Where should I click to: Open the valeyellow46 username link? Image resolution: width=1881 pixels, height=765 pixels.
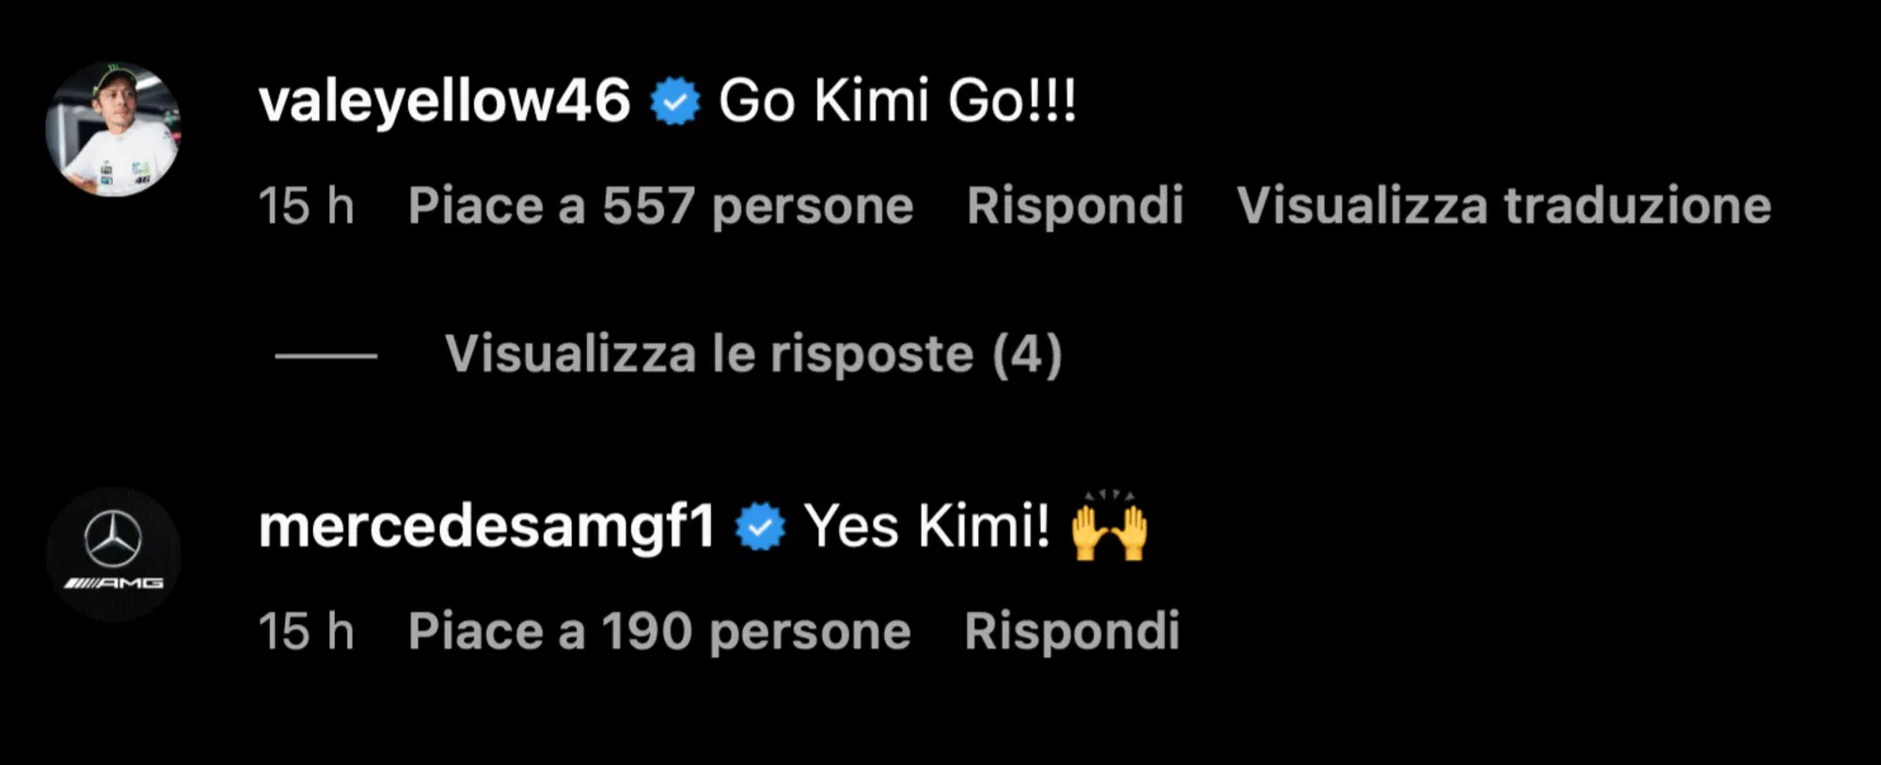[444, 101]
